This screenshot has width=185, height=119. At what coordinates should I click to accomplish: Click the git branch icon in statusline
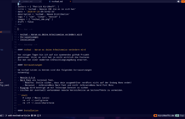click(x=6, y=116)
